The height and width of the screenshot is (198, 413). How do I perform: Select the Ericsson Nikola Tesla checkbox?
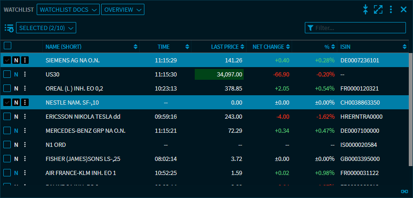coord(7,116)
